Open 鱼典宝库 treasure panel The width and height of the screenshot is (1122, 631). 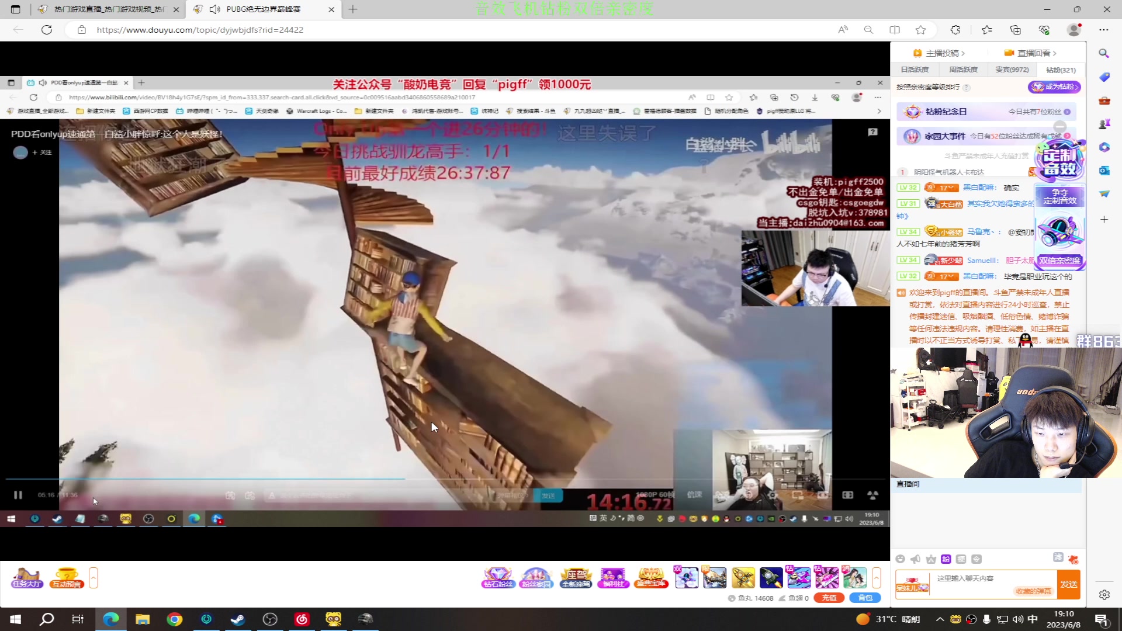coord(651,578)
